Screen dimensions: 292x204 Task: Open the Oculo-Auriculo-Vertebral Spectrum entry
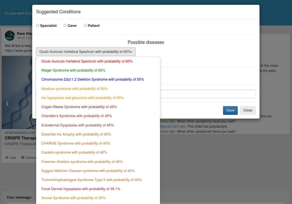[x=87, y=61]
